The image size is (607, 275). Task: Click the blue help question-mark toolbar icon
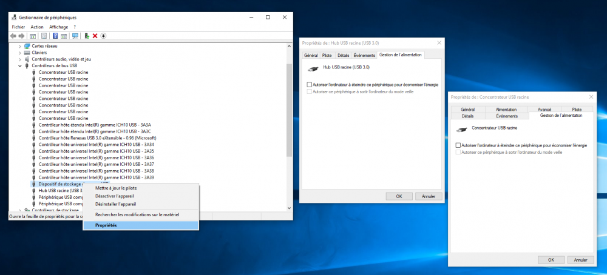pyautogui.click(x=55, y=36)
